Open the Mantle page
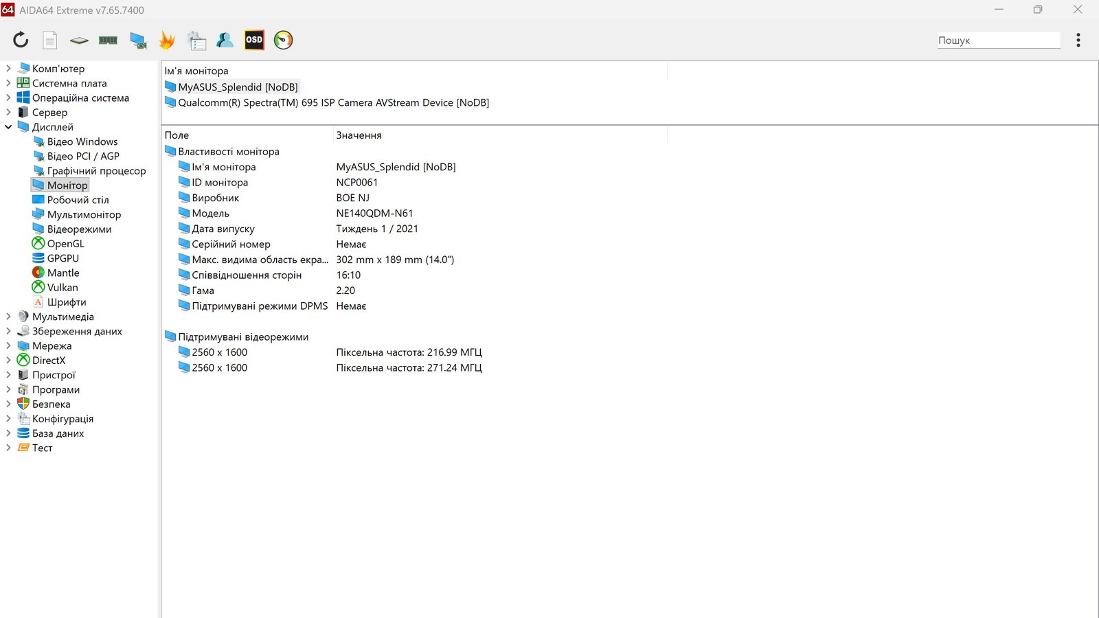1099x618 pixels. [63, 273]
